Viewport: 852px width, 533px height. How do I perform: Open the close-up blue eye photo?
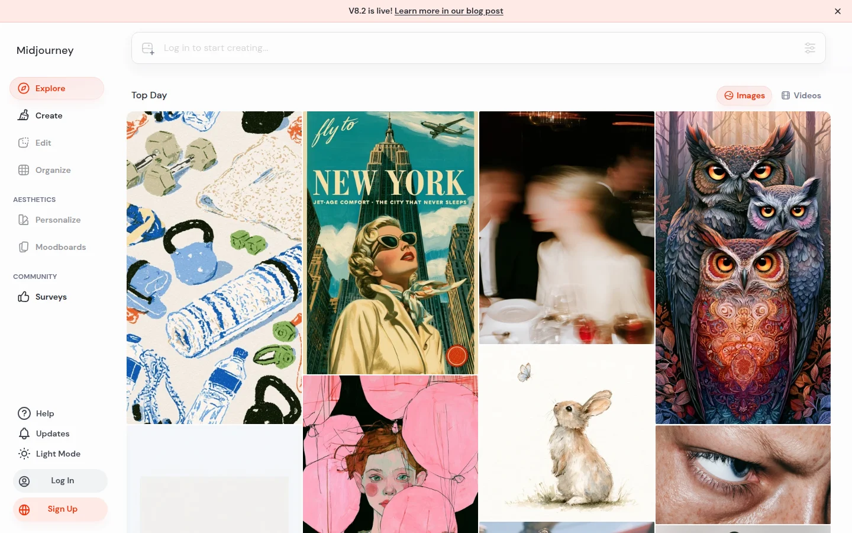pos(743,474)
